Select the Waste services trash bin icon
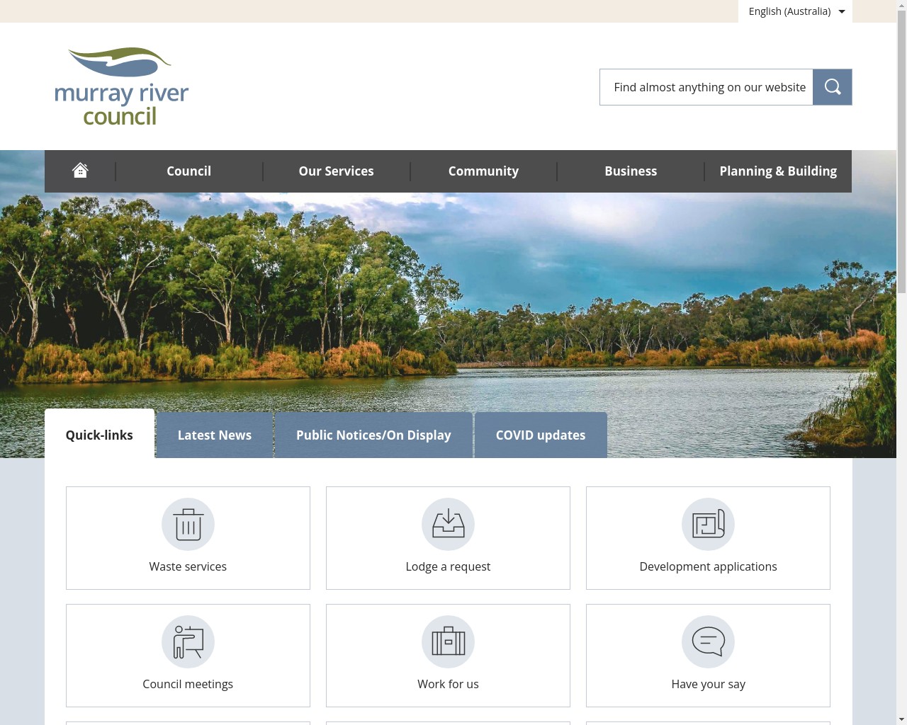Image resolution: width=907 pixels, height=725 pixels. pyautogui.click(x=188, y=524)
